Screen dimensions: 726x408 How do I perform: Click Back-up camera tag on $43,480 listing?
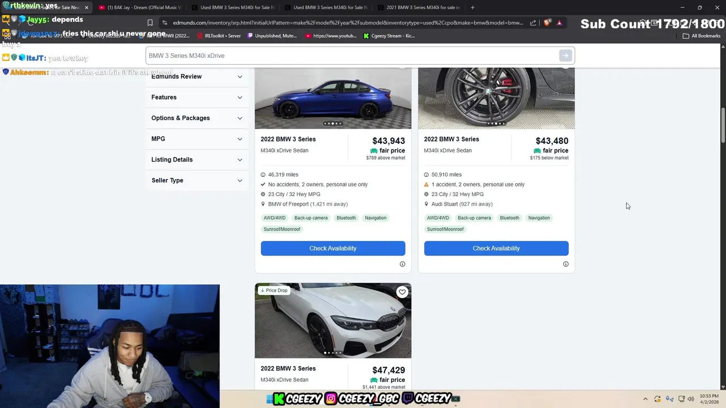[474, 218]
